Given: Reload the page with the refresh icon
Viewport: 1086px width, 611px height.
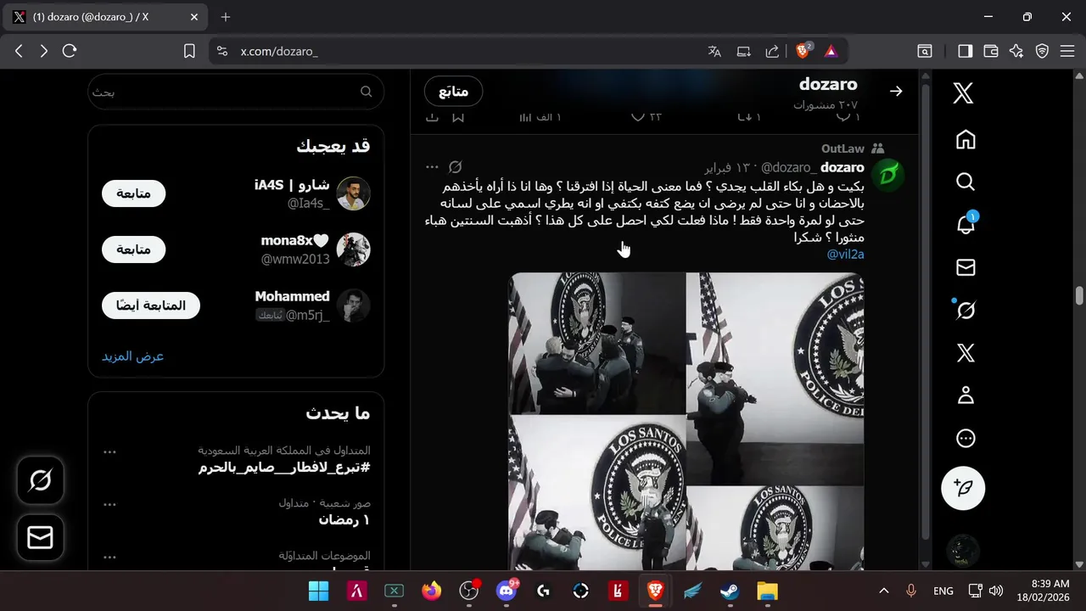Looking at the screenshot, I should pos(70,51).
